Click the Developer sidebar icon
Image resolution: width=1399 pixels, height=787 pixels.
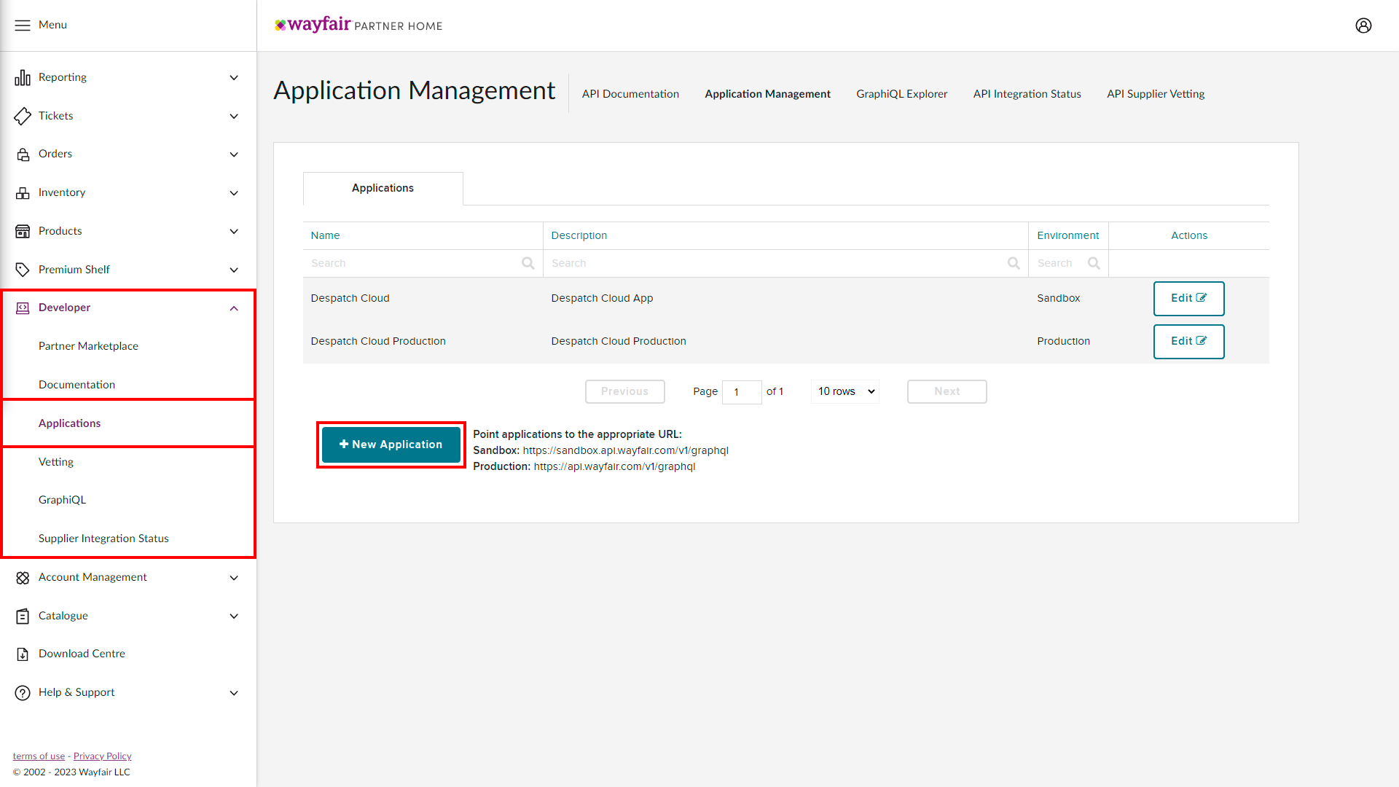23,308
